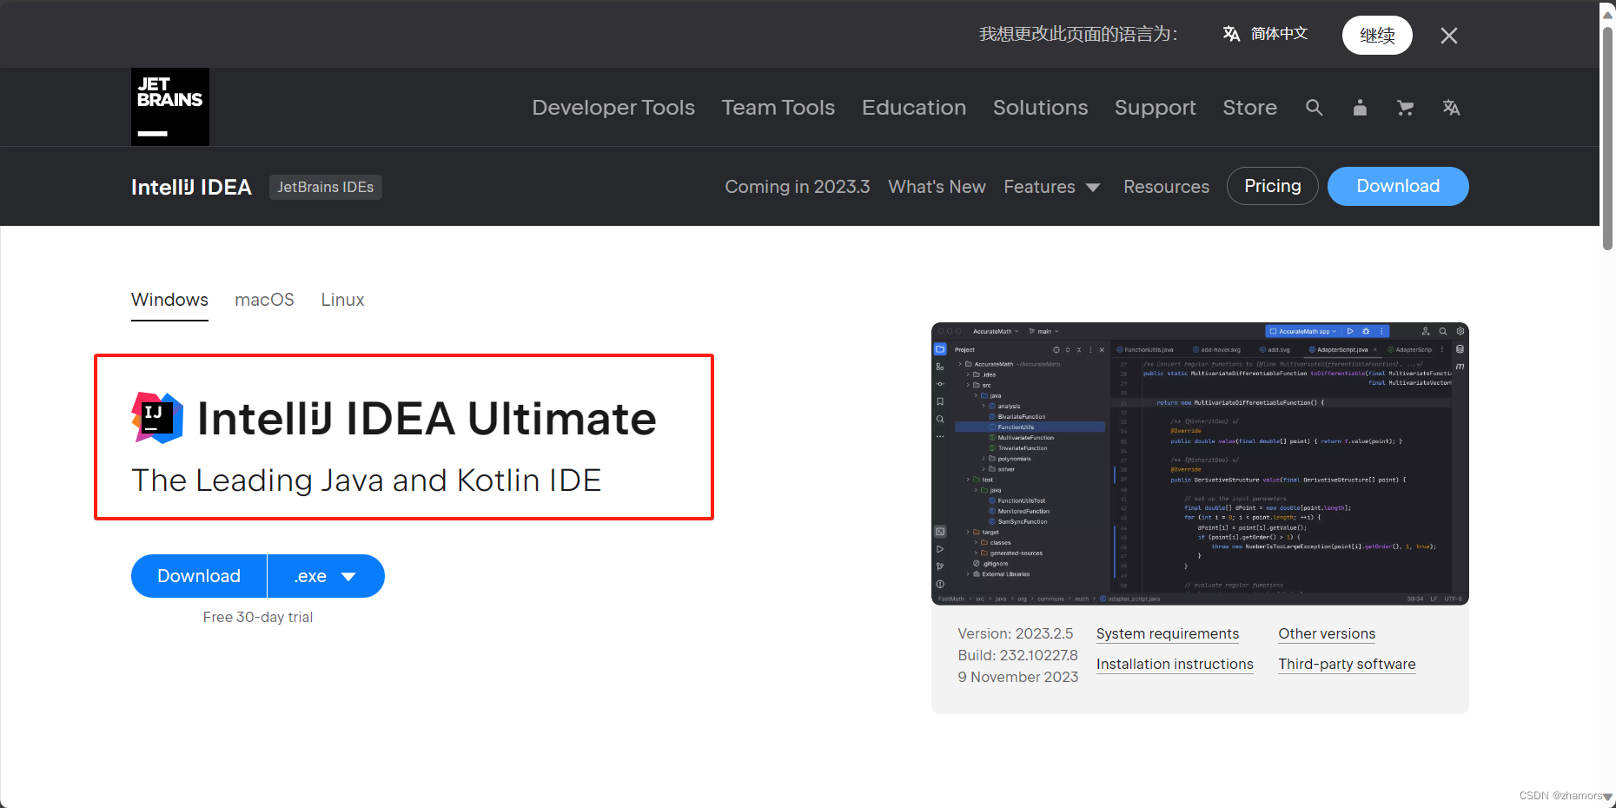
Task: Open the site search magnifier icon
Action: click(1314, 108)
